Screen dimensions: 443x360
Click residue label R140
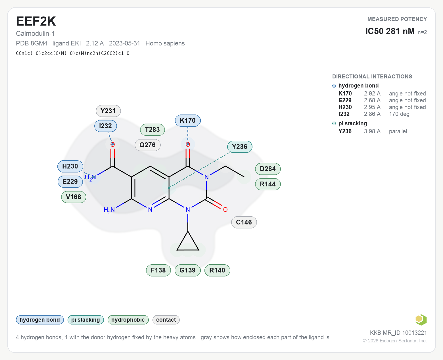tap(217, 270)
